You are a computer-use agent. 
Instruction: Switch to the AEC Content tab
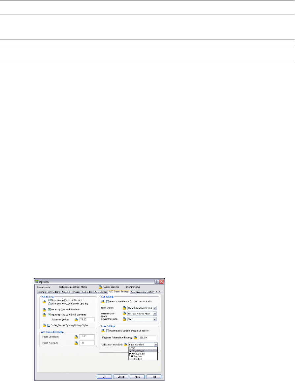point(101,292)
